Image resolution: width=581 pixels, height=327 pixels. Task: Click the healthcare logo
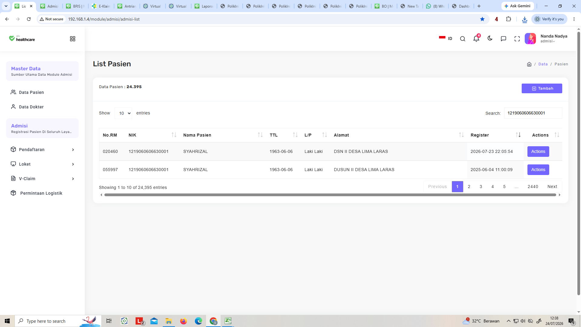[22, 38]
